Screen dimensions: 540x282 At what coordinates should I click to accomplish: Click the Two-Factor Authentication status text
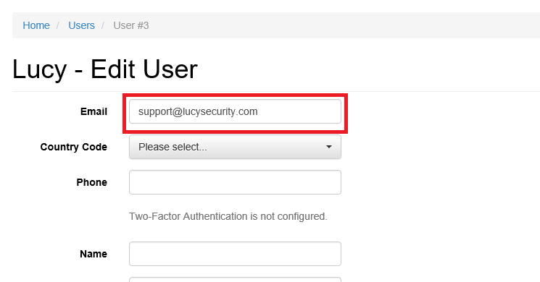pos(228,216)
